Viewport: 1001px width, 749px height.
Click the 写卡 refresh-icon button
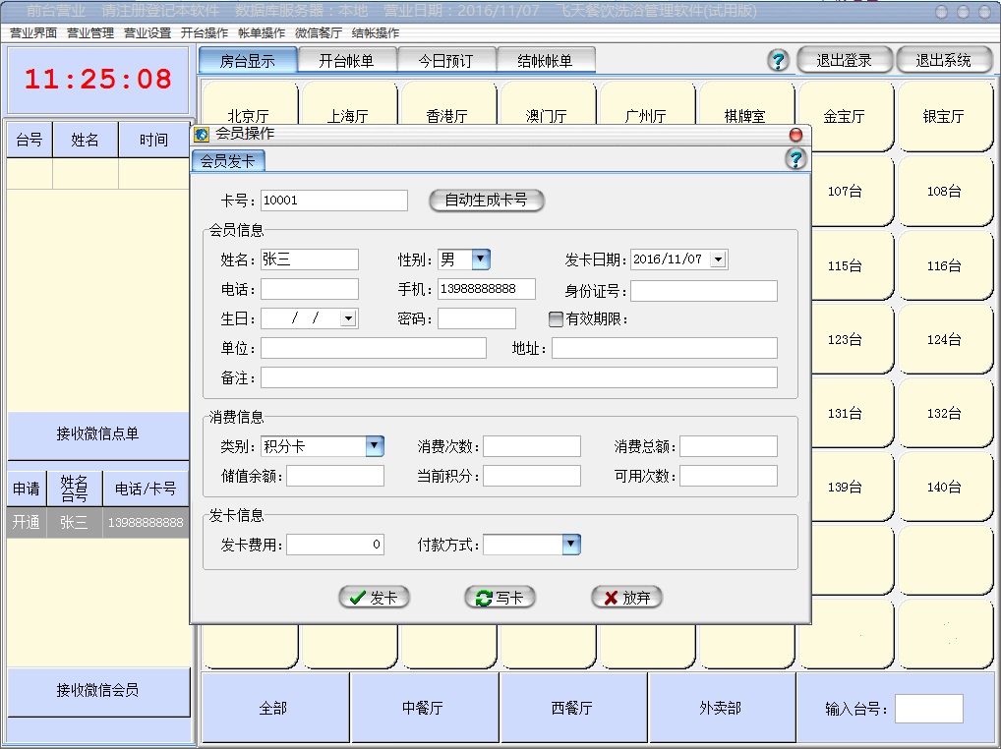500,598
